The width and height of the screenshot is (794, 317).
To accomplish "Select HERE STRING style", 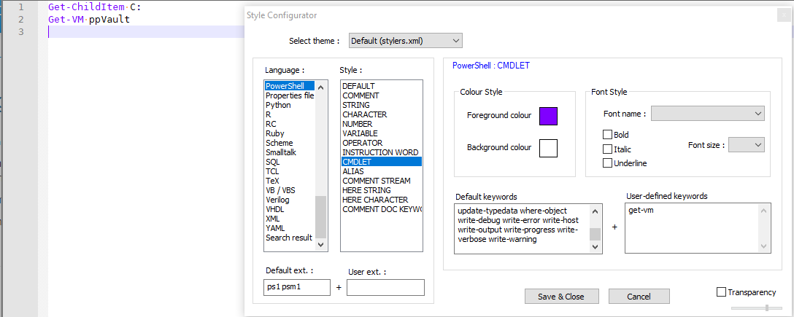I will [x=381, y=190].
